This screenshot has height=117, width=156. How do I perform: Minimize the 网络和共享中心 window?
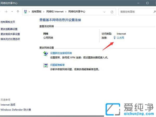[138, 3]
